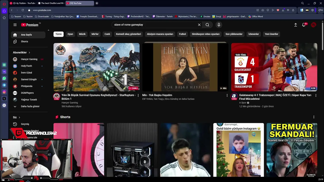The height and width of the screenshot is (182, 324).
Task: Select the Yeni öneriler chip
Action: (x=272, y=34)
